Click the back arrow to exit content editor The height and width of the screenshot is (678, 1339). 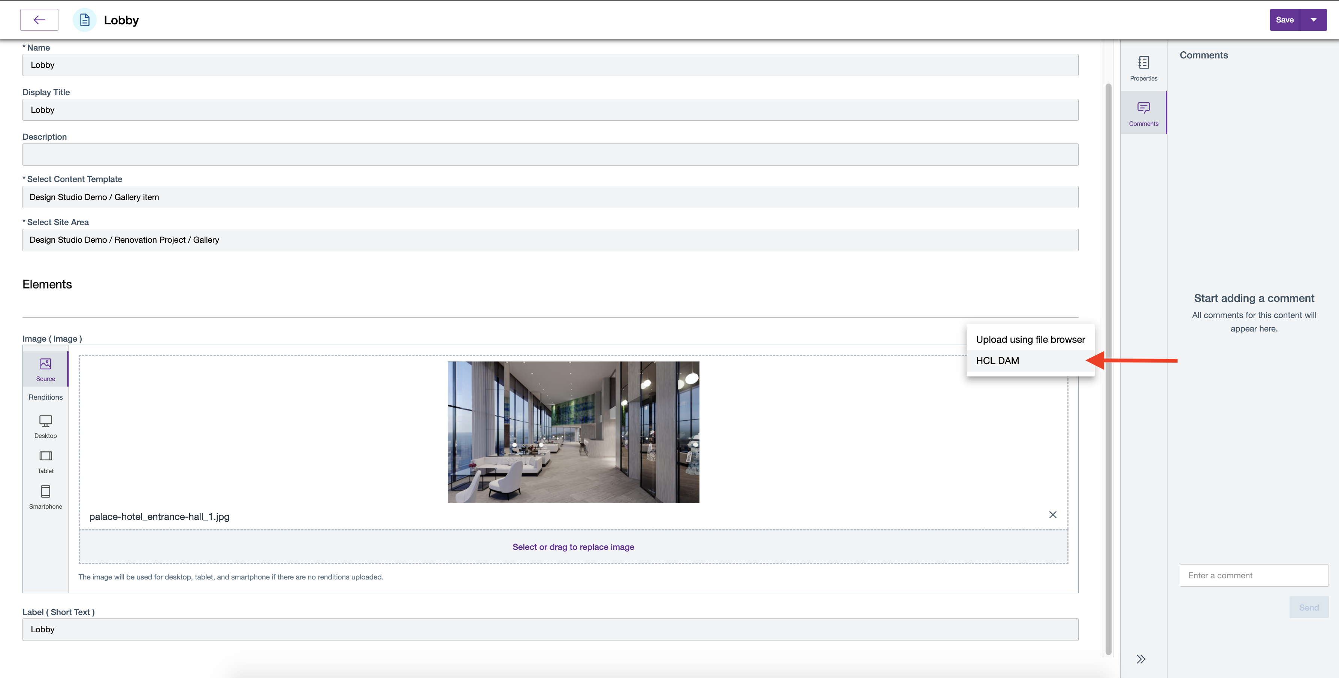point(39,20)
